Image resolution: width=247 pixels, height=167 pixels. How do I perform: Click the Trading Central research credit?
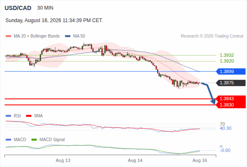click(212, 36)
